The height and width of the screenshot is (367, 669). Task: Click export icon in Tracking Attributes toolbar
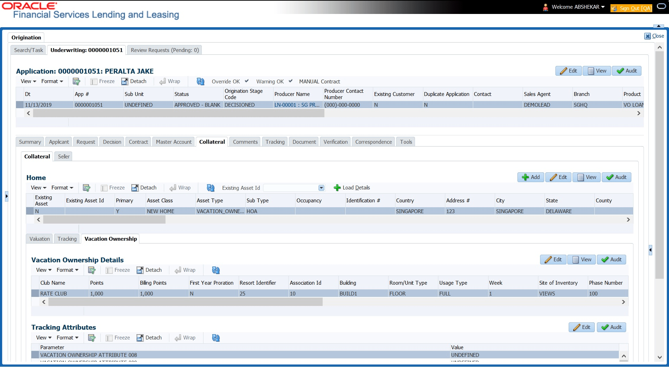(92, 338)
